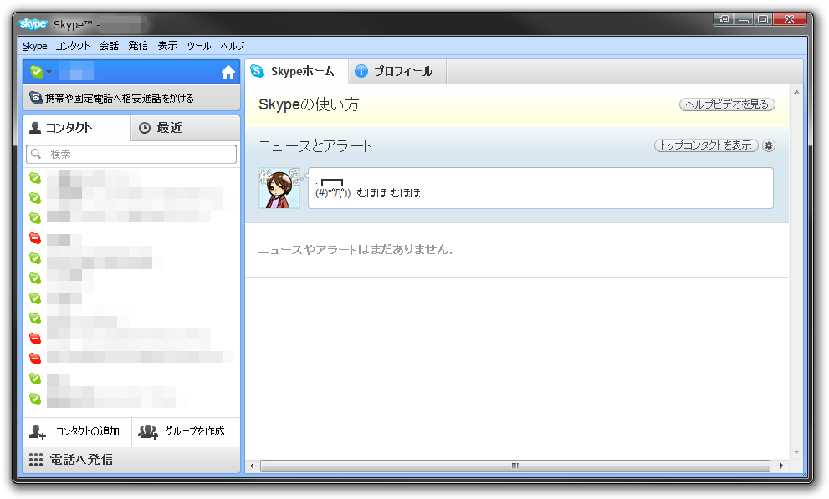
Task: Click the blue info icon on プロフィール tab
Action: pos(361,71)
